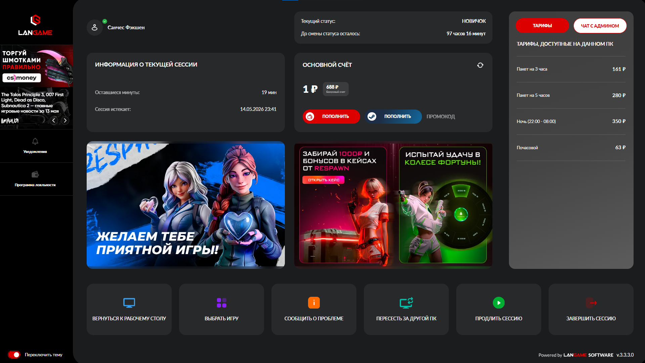Select the Ночь (22:00 - 08:00) tariff

[x=571, y=122]
